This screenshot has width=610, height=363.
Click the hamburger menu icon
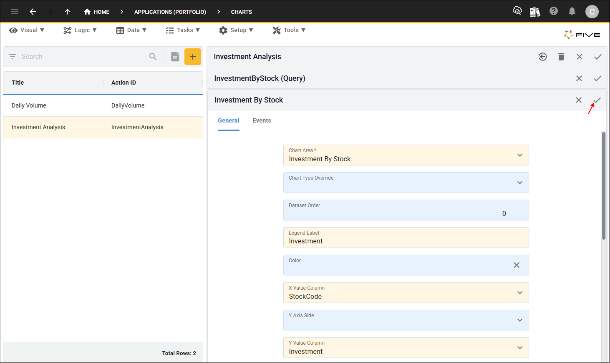15,12
